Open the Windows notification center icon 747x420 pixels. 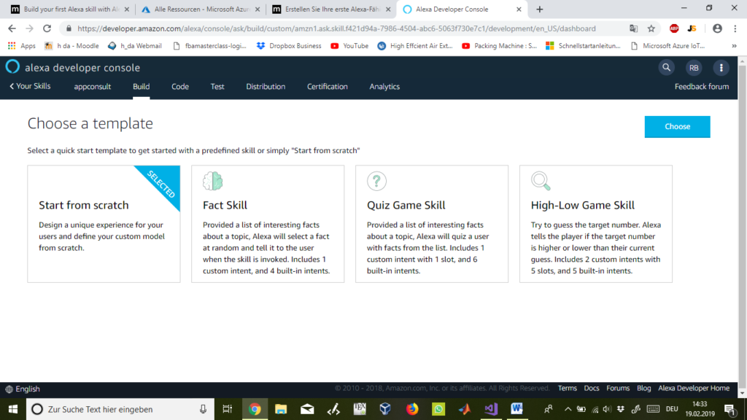point(729,409)
